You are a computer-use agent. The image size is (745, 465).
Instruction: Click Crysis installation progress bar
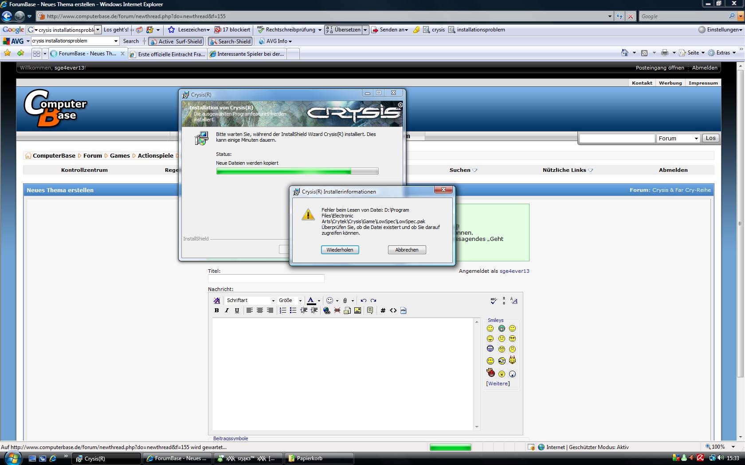tap(297, 171)
